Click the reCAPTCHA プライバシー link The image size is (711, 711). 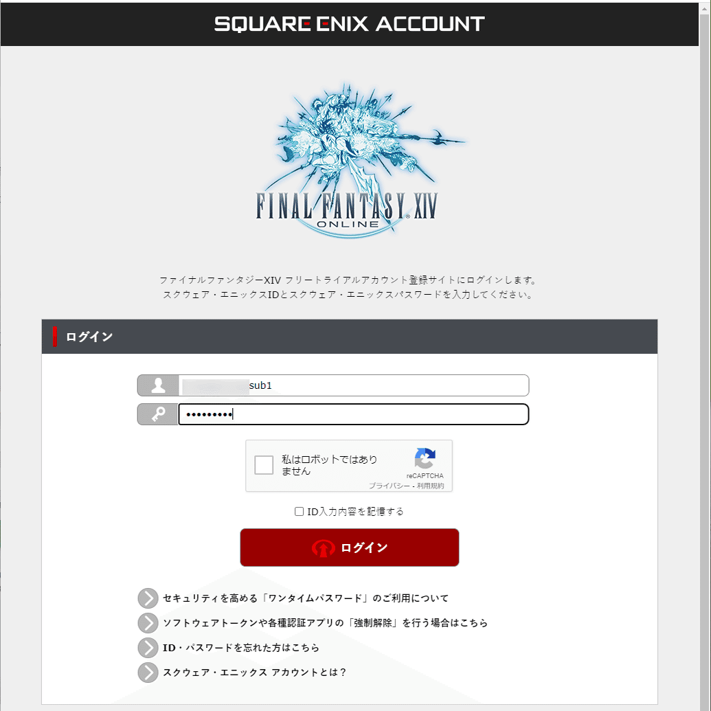[389, 486]
